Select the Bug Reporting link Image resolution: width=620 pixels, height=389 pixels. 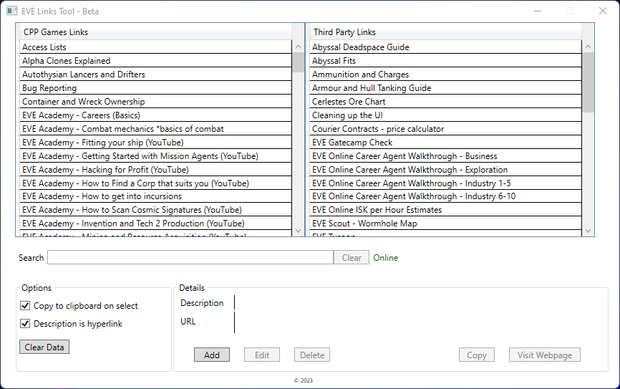pyautogui.click(x=156, y=88)
